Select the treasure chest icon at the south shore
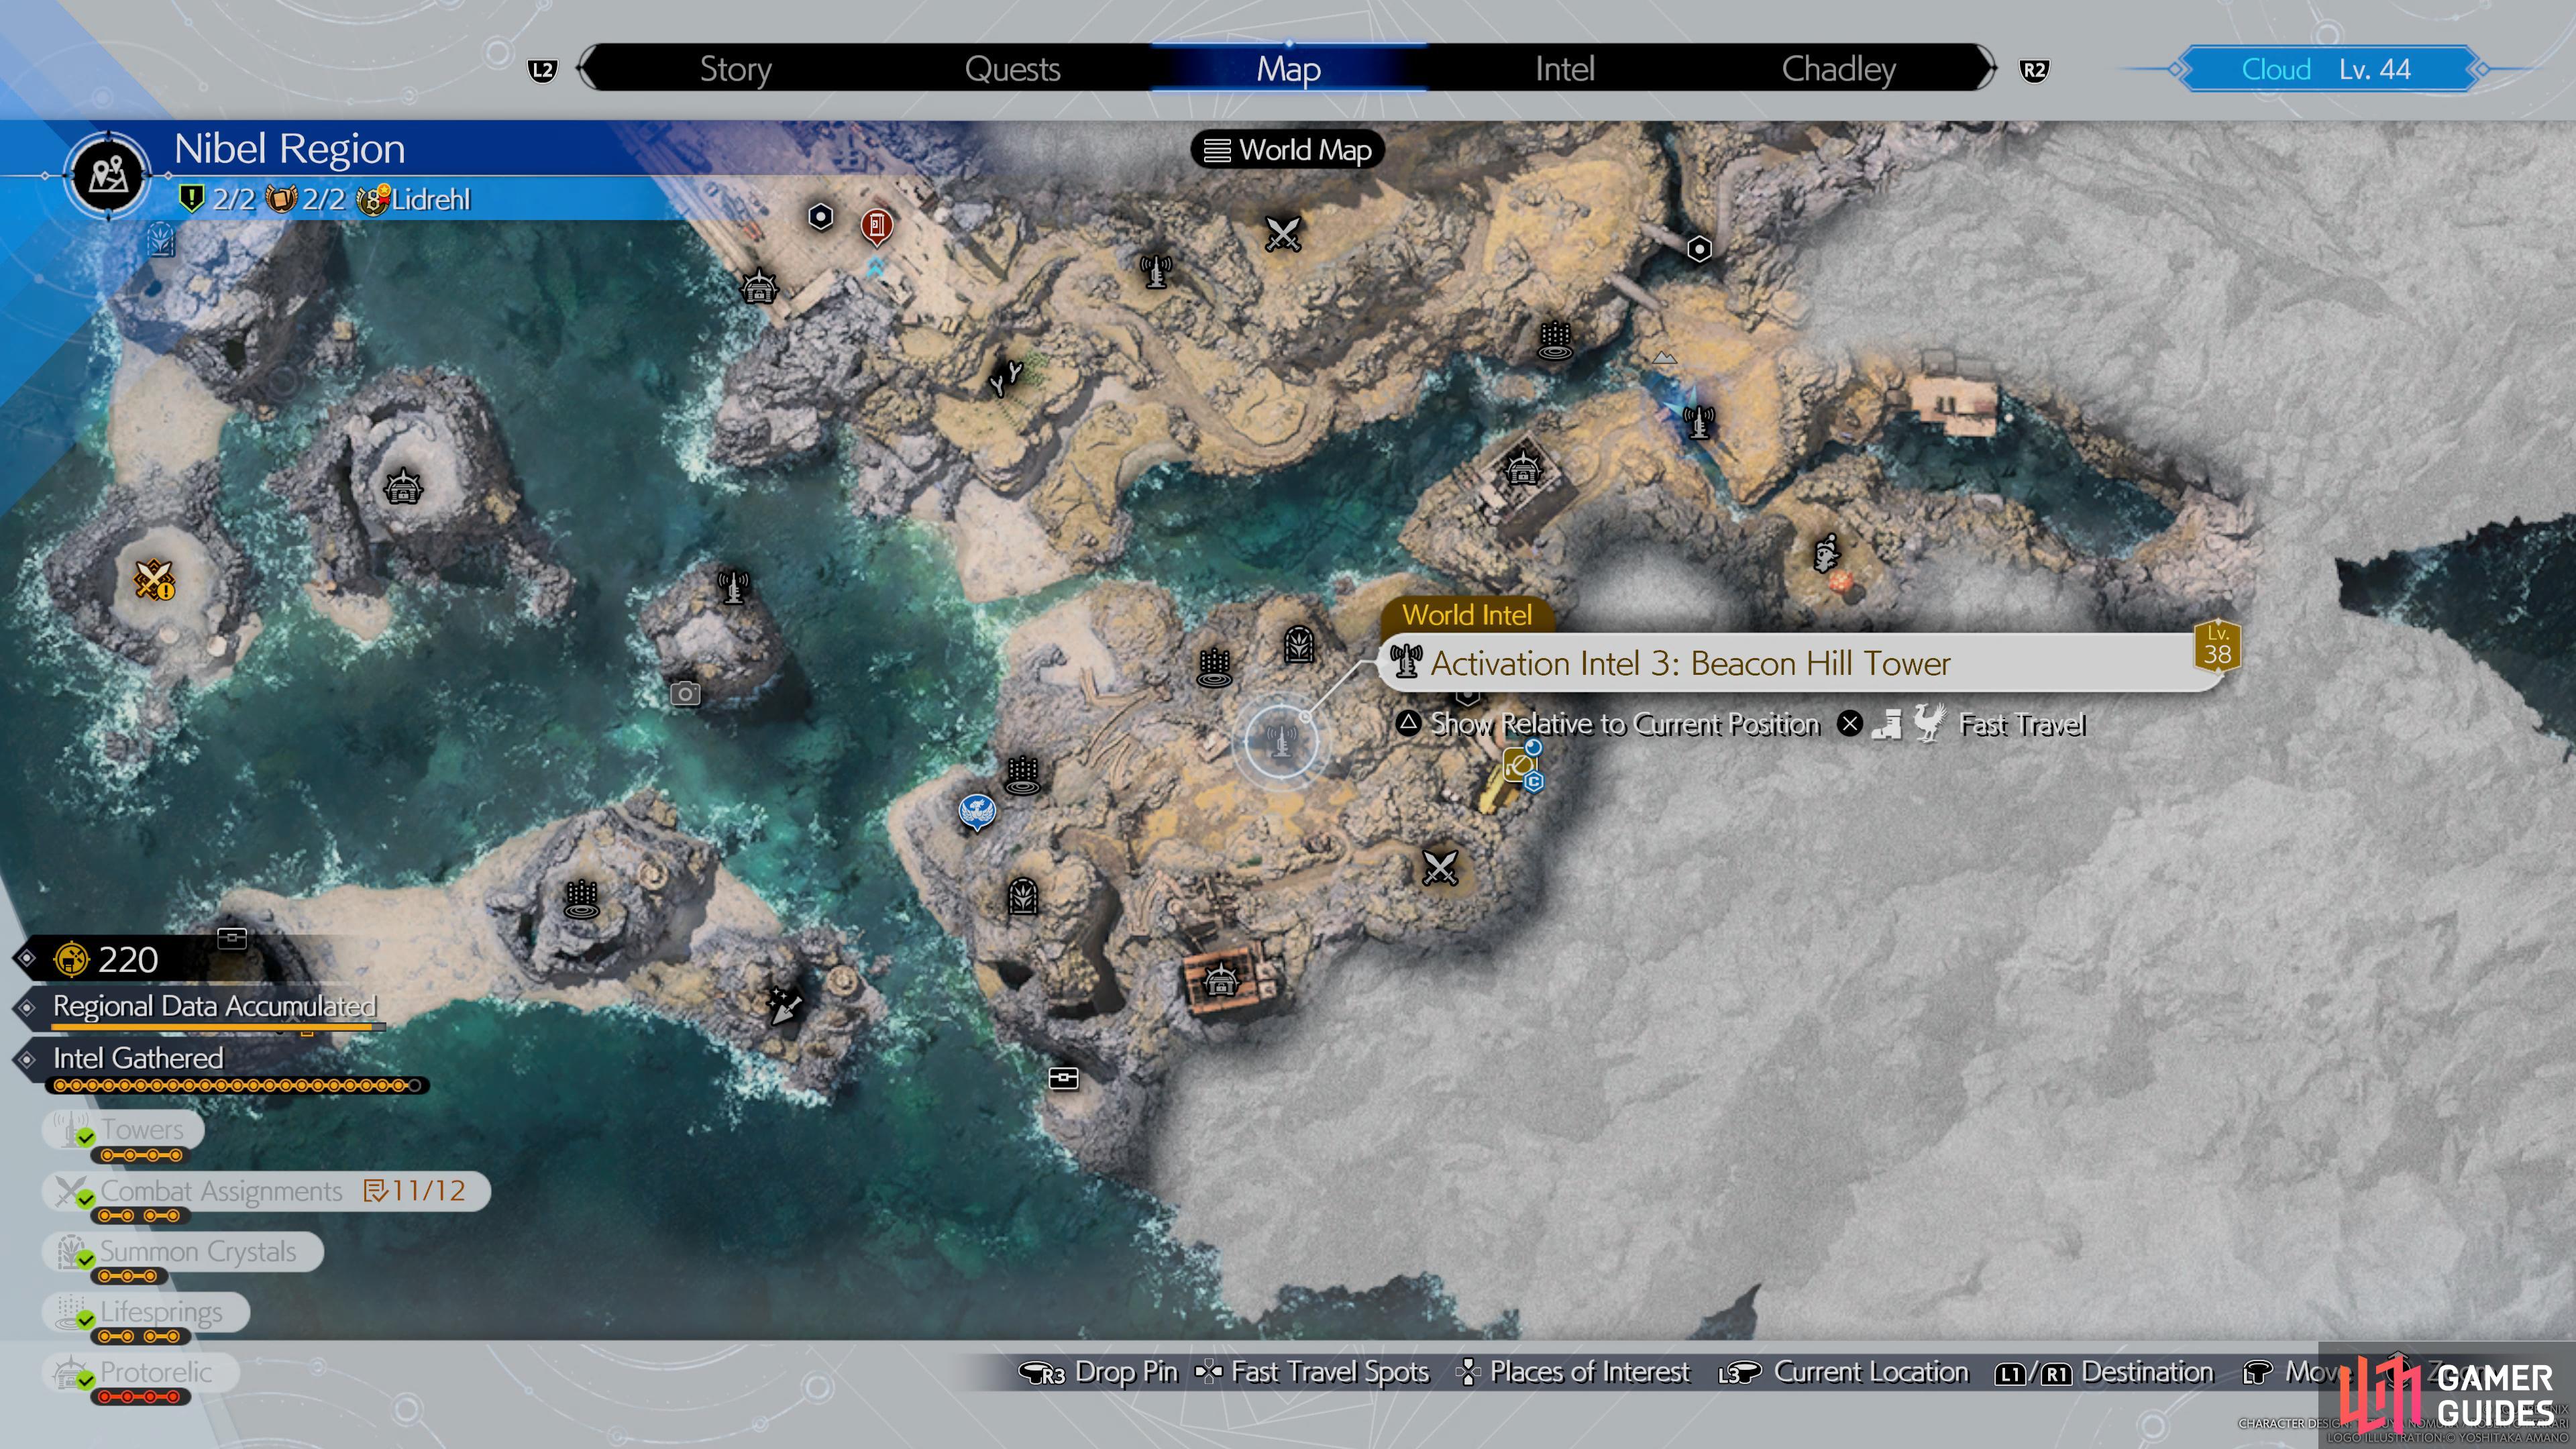The height and width of the screenshot is (1449, 2576). coord(1063,1078)
